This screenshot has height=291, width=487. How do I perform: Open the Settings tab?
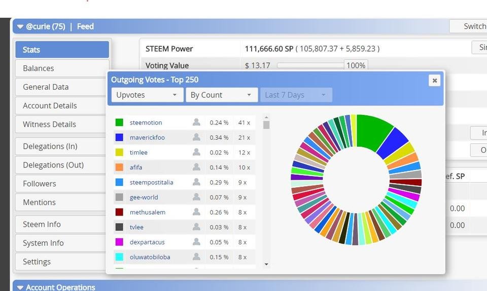(62, 262)
